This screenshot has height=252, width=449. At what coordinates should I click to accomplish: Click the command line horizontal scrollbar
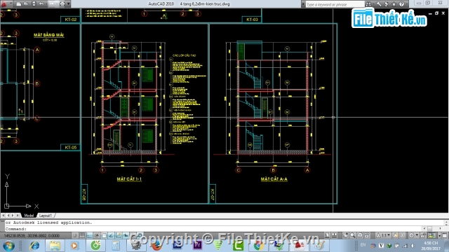(433, 229)
